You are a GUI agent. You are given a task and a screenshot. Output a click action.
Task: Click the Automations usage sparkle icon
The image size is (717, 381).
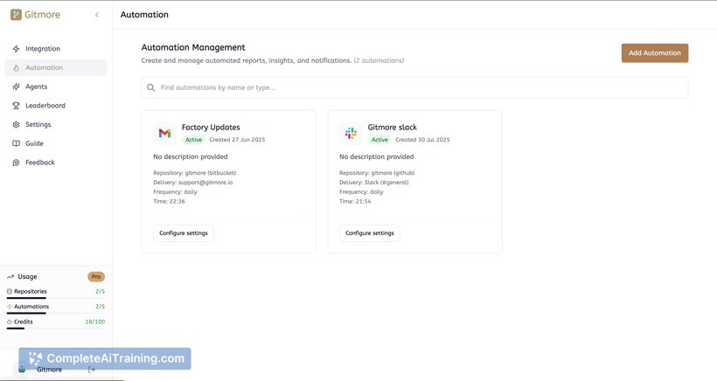(10, 307)
